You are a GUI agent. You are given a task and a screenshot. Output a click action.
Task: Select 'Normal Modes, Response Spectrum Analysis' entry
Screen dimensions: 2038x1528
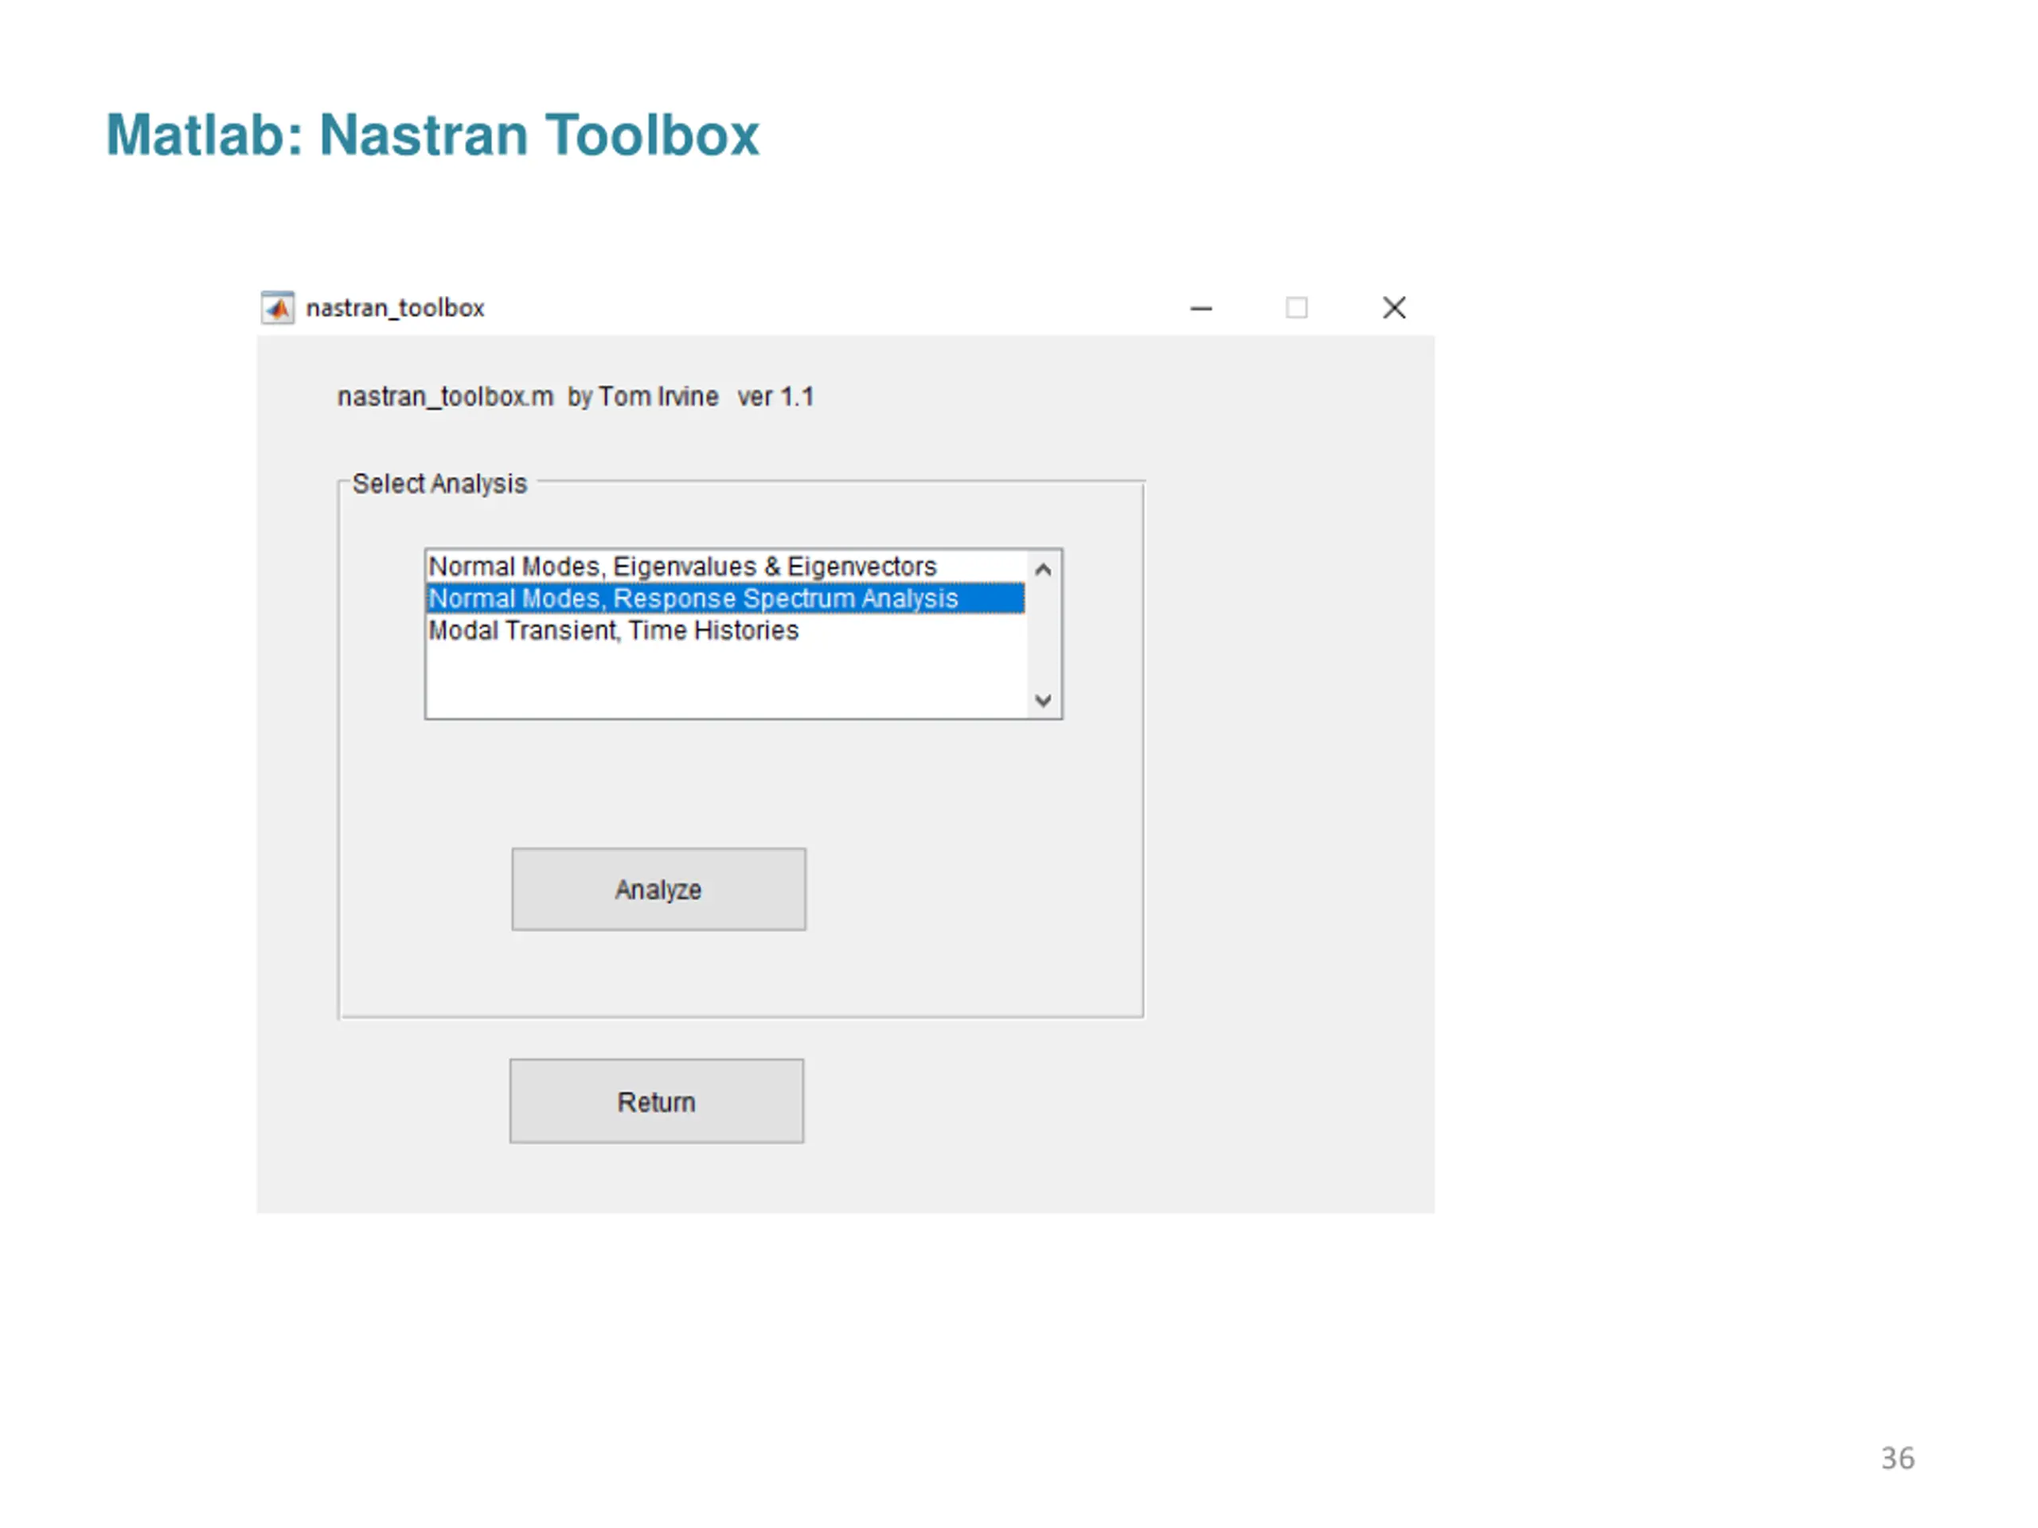(726, 598)
